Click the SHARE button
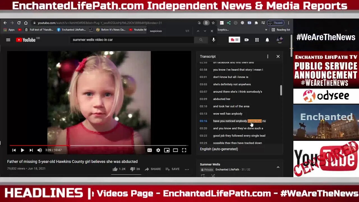This screenshot has width=359, height=202. (153, 169)
